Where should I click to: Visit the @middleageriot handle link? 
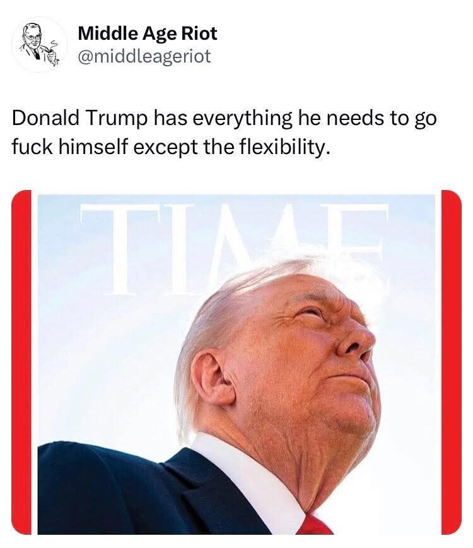(x=144, y=56)
